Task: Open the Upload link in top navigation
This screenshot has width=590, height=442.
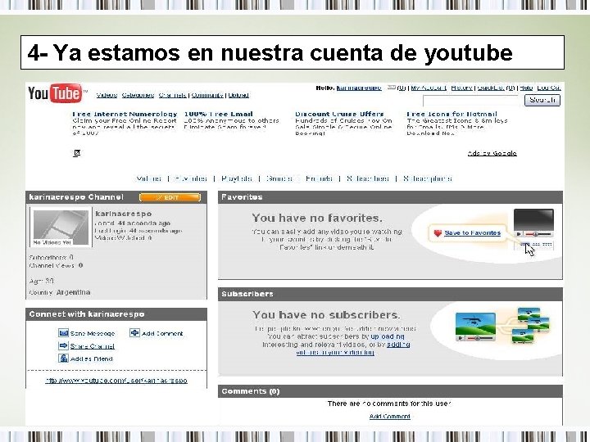Action: coord(238,95)
